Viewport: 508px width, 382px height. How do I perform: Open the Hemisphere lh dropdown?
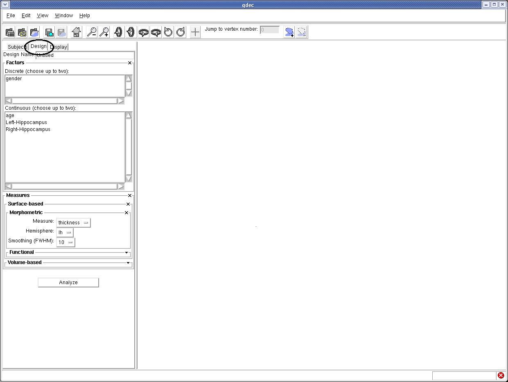[x=65, y=233]
